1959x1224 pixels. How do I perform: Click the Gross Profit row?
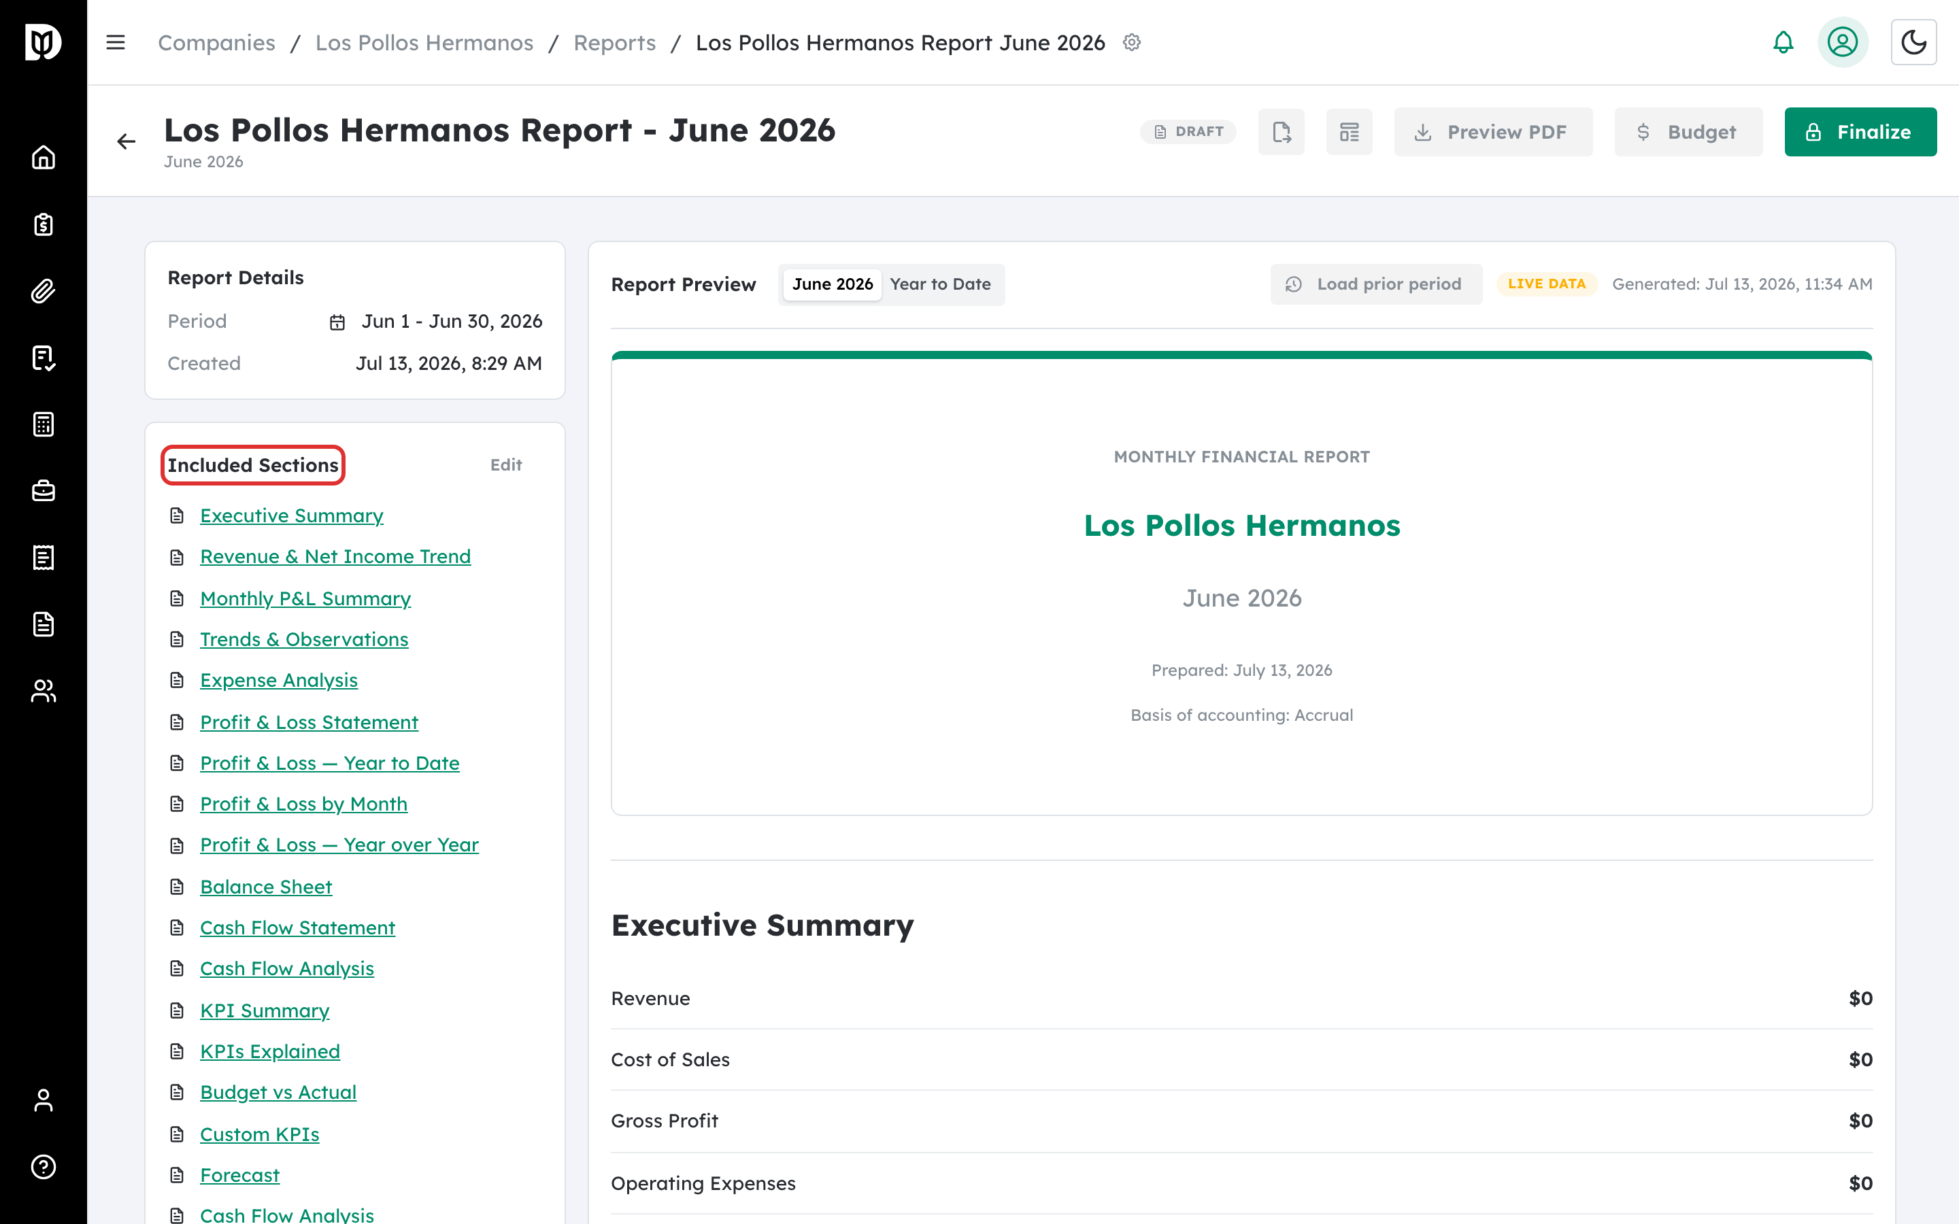[x=1242, y=1121]
